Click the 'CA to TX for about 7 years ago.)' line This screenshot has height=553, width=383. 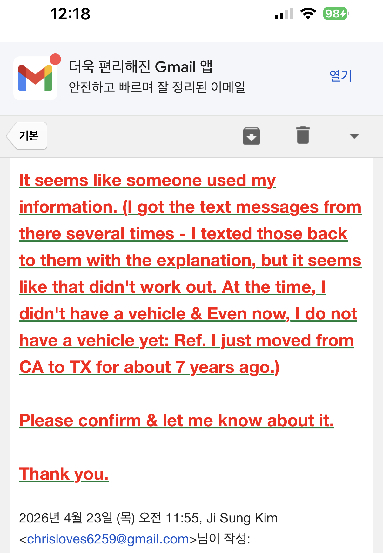tap(149, 367)
